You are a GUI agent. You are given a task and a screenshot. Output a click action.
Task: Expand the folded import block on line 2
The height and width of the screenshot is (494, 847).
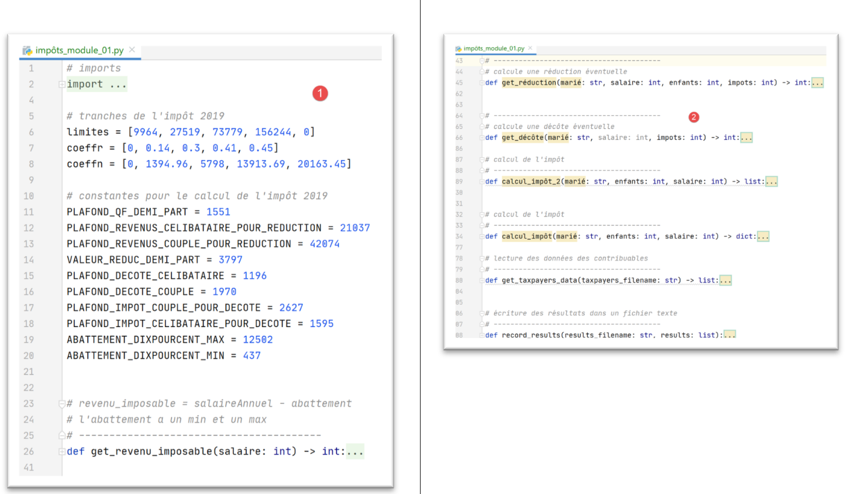pos(61,84)
